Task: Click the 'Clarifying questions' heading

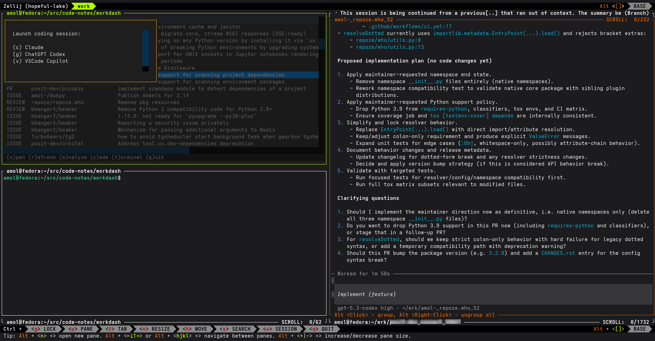Action: click(x=368, y=198)
